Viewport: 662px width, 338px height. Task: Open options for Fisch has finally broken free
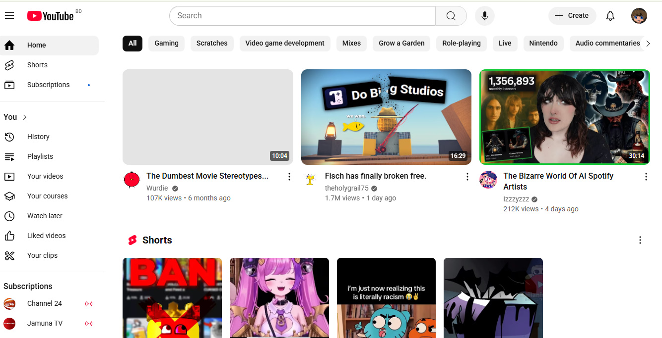[467, 177]
